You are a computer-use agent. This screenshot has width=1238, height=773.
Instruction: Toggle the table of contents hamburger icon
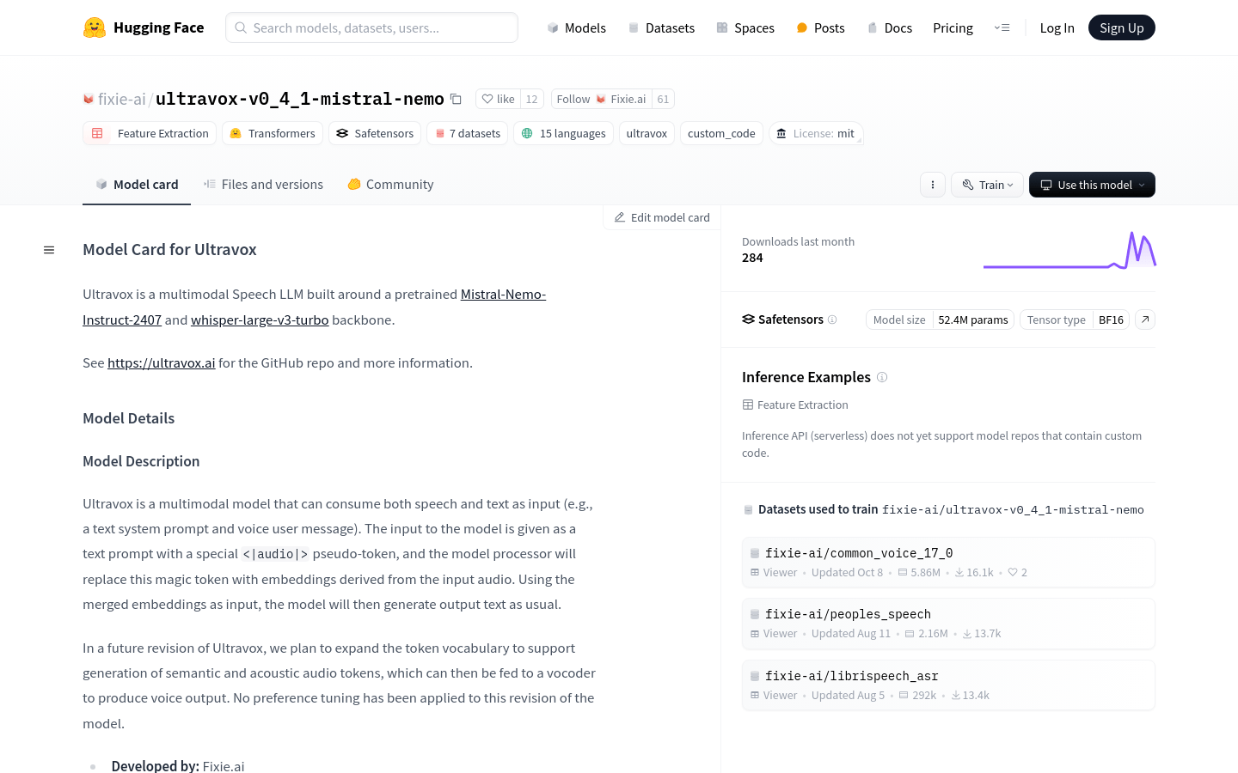49,250
